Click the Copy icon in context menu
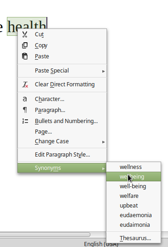Image resolution: width=168 pixels, height=247 pixels. tap(25, 45)
